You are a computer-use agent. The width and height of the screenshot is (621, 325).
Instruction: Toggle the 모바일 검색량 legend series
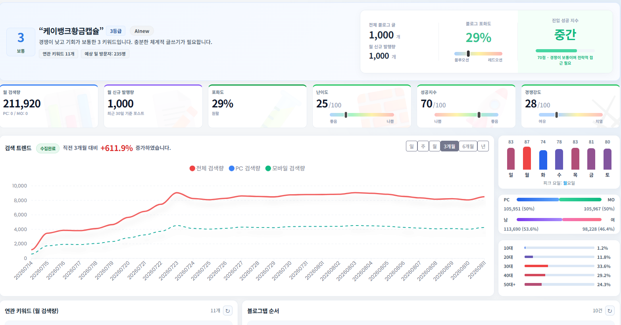click(x=285, y=168)
